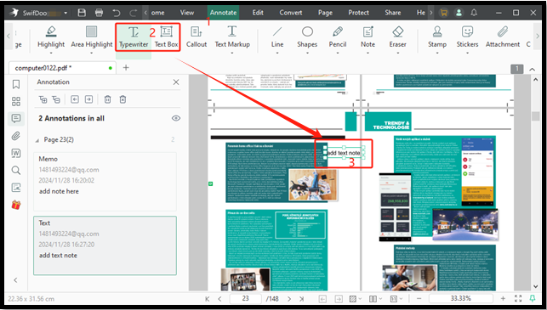Undo the last action
This screenshot has height=310, width=547.
(117, 13)
